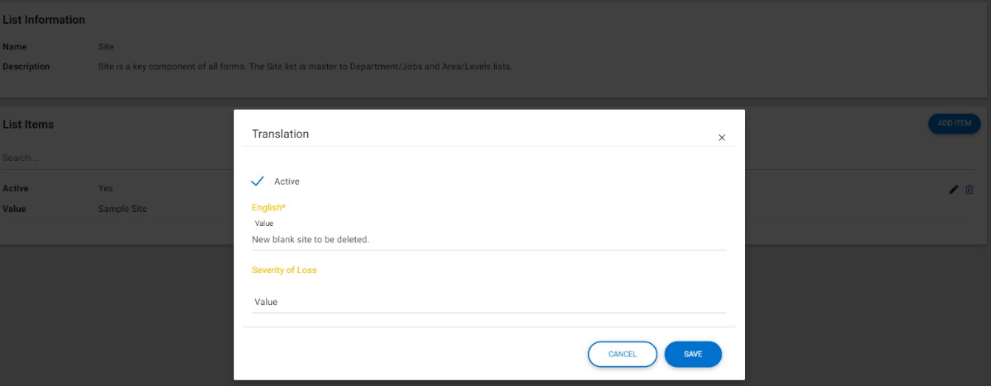Click the English value field containing 'New blank site'
Screen dimensions: 991x386
[489, 239]
